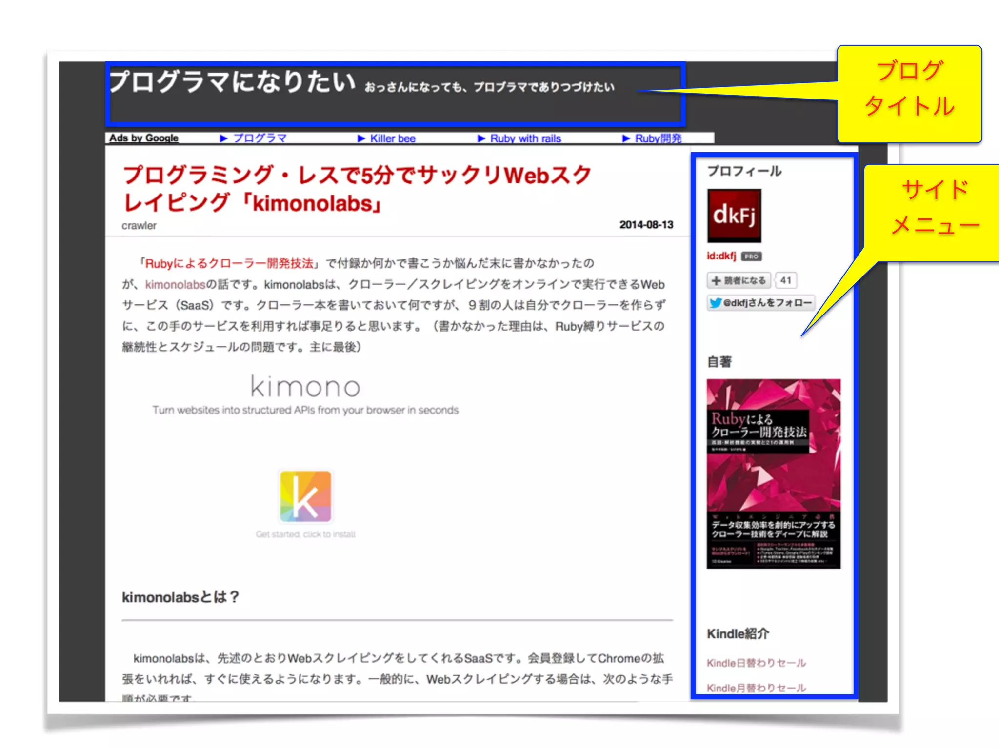999x749 pixels.
Task: Click the kimonolabsとは？ heading
Action: click(180, 597)
